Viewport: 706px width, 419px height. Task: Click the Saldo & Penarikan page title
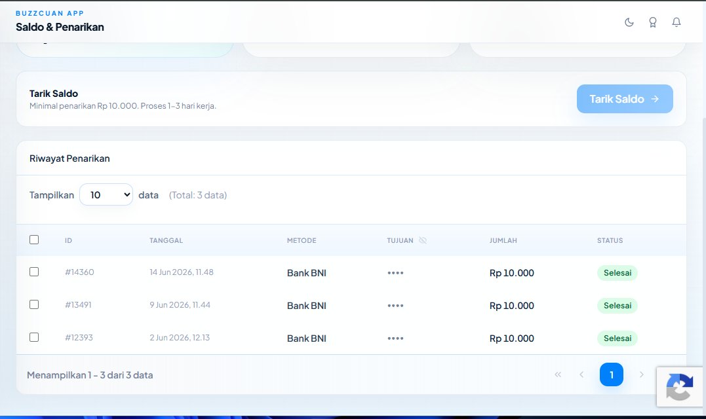click(x=60, y=27)
